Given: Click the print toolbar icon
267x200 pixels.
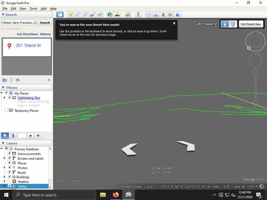Looking at the screenshot, I should 156,15.
